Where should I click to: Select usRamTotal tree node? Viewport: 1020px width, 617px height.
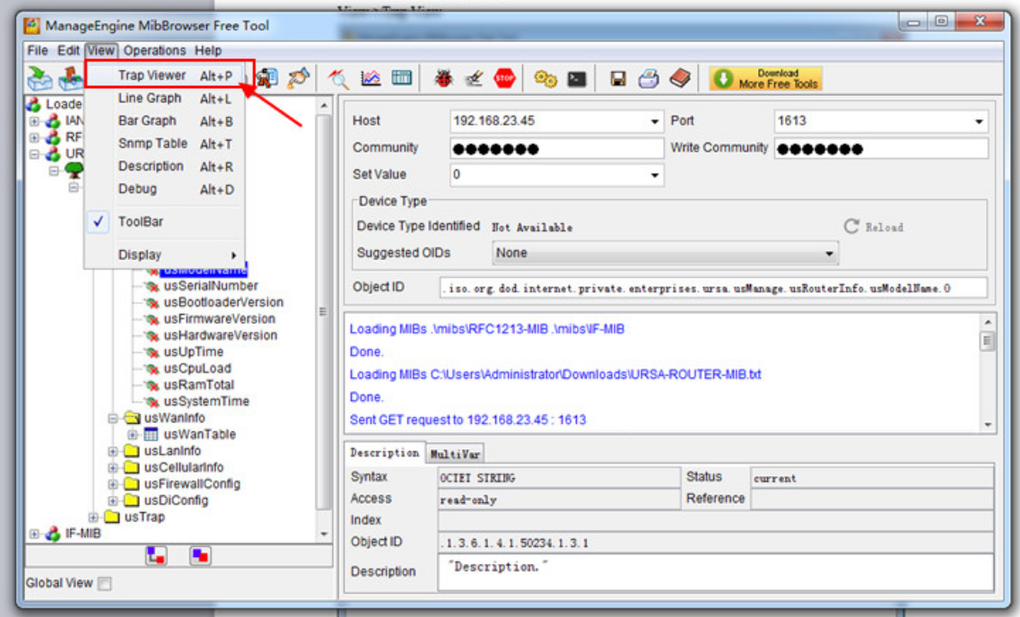(198, 385)
